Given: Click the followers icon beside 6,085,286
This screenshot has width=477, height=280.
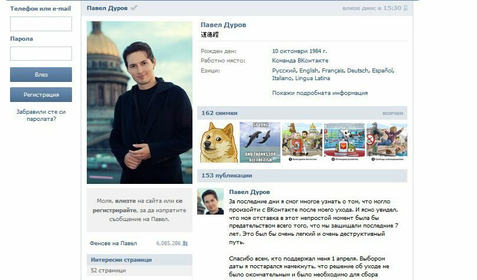Looking at the screenshot, I should pyautogui.click(x=185, y=243).
